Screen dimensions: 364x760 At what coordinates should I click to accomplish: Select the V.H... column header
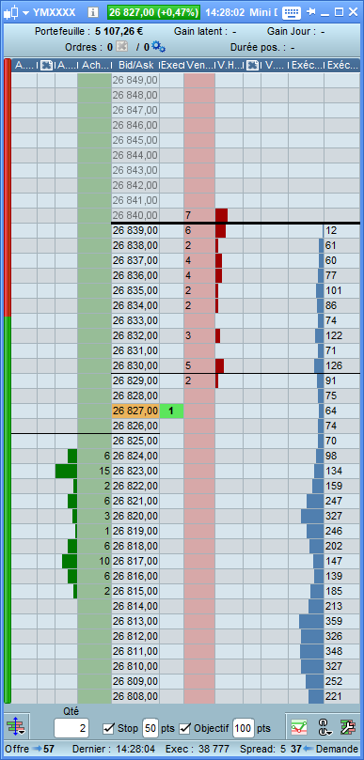pyautogui.click(x=229, y=65)
